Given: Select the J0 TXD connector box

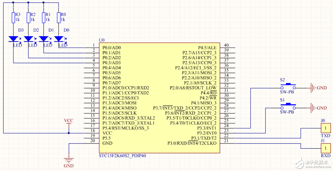Looking at the screenshot, I should (x=326, y=128).
